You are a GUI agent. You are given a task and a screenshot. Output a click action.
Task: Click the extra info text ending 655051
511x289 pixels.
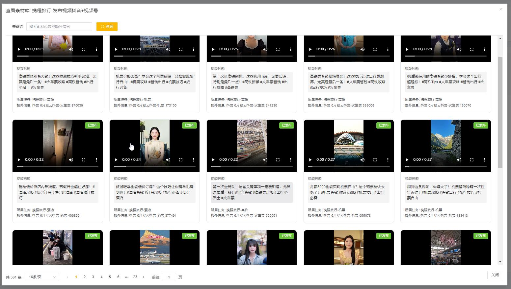[244, 216]
